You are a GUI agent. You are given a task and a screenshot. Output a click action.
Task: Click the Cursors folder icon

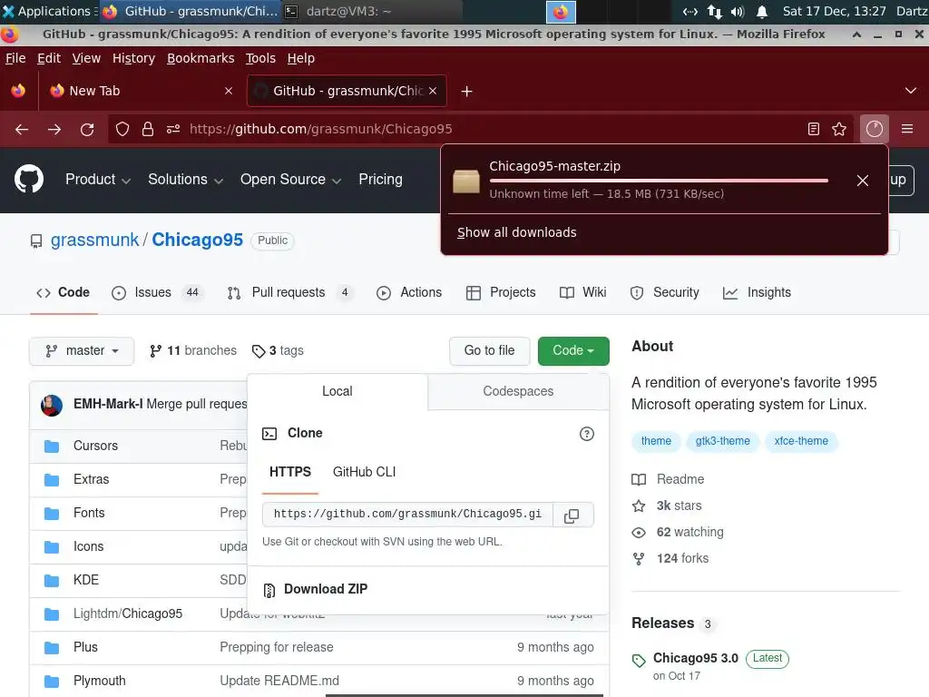(52, 446)
